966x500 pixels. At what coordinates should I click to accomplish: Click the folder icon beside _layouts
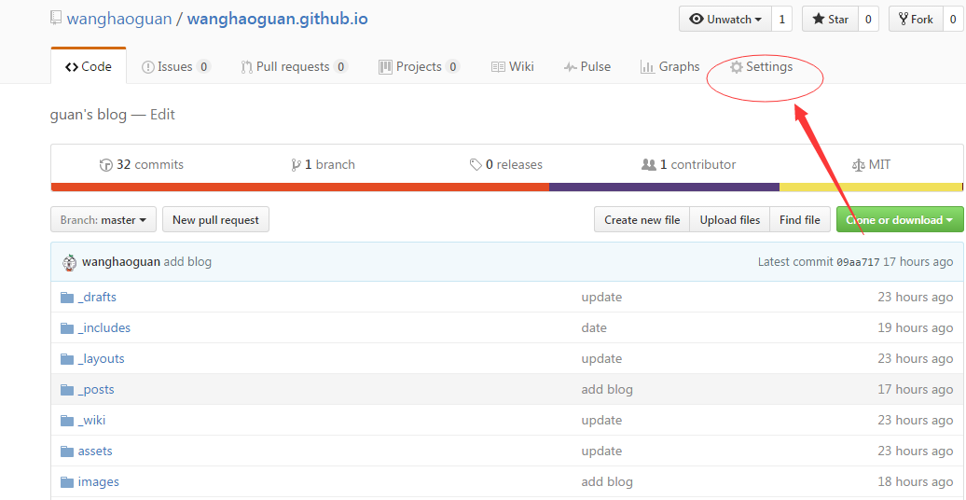point(67,359)
